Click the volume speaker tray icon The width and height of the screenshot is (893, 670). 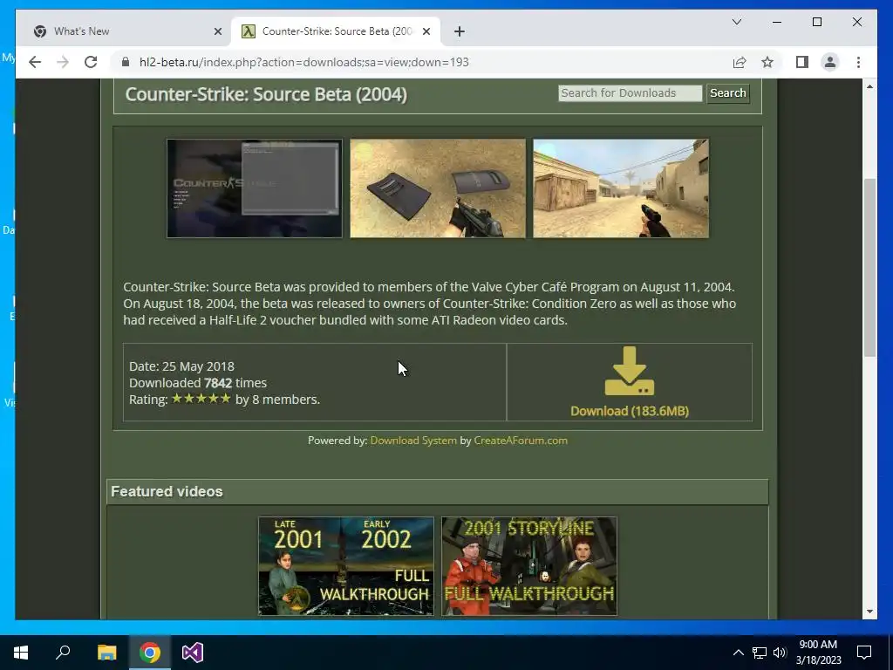[780, 653]
